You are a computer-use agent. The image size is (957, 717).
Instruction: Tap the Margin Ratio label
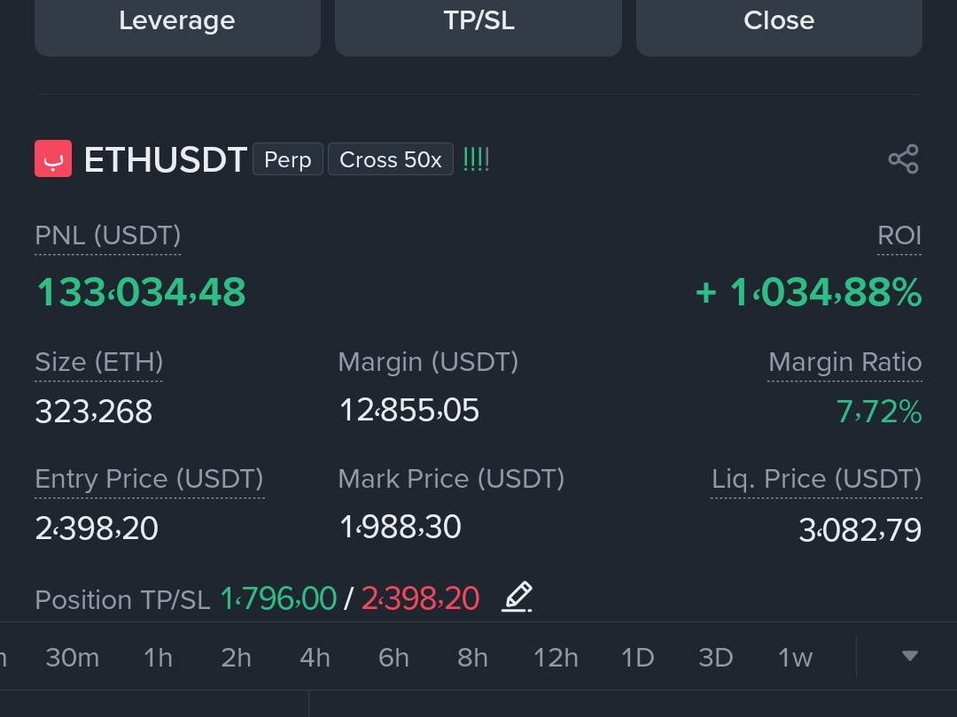844,362
